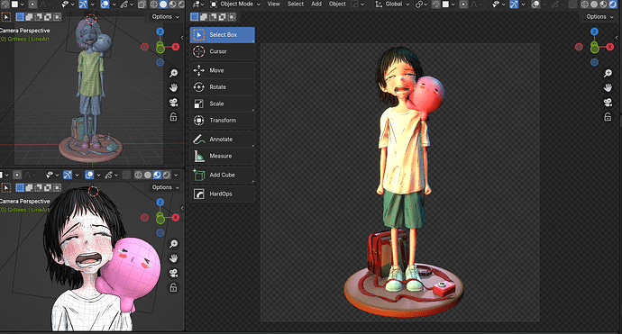This screenshot has height=334, width=622.
Task: Set rendered shading in main viewport header
Action: pyautogui.click(x=612, y=5)
